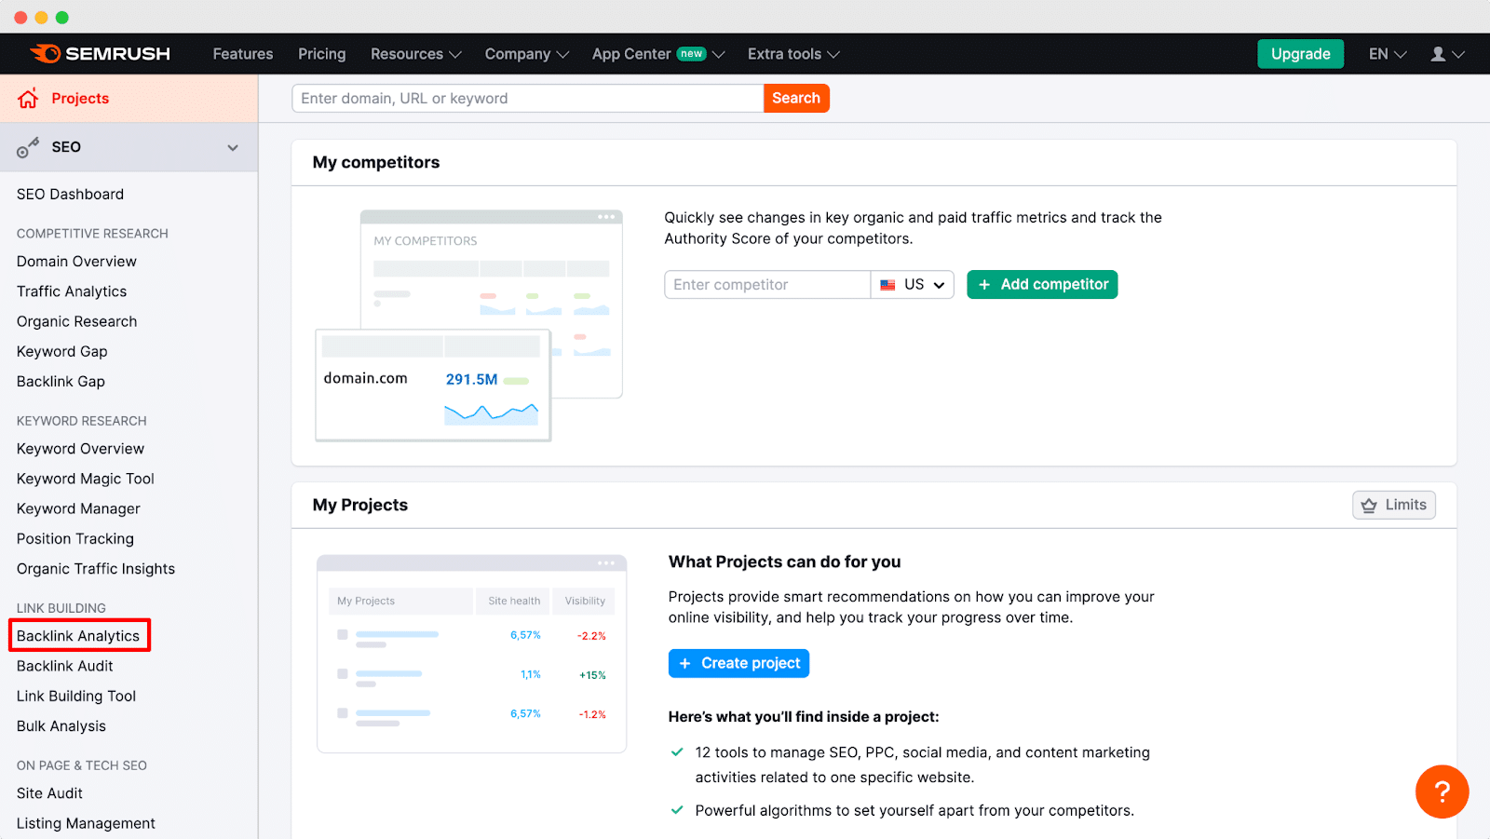This screenshot has height=839, width=1490.
Task: Click the crown icon on Limits button
Action: [x=1367, y=505]
